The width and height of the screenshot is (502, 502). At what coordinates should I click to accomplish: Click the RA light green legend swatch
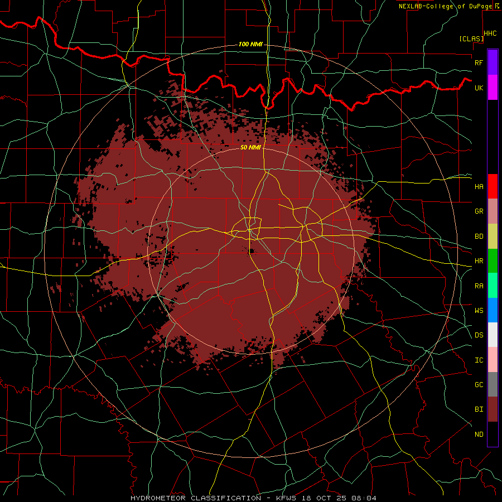click(493, 286)
